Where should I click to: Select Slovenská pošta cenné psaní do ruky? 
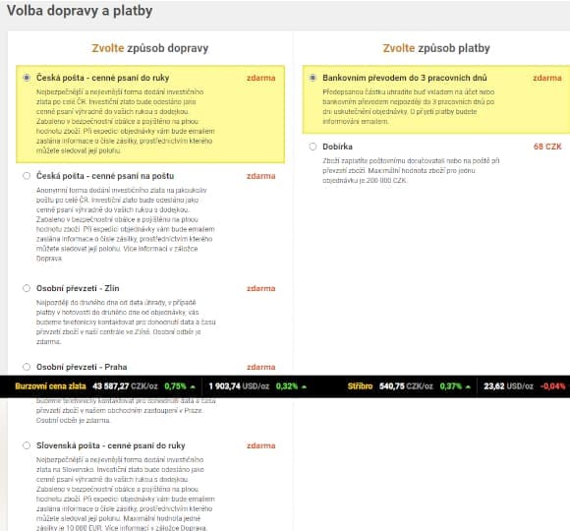tap(27, 445)
